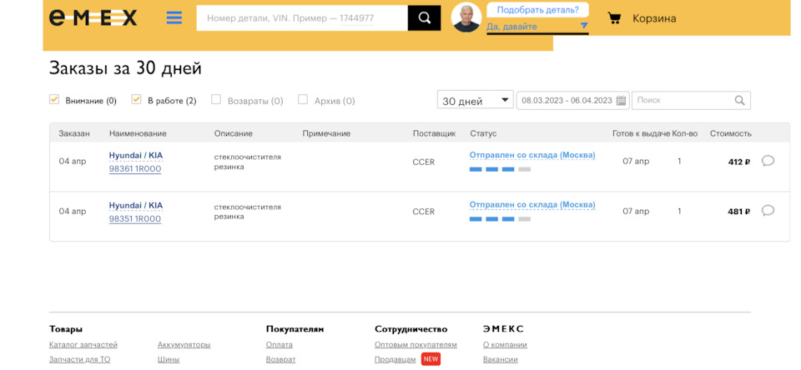Viewport: 801px width, 370px height.
Task: Open 'Аккумуляторы' footer link
Action: [184, 345]
